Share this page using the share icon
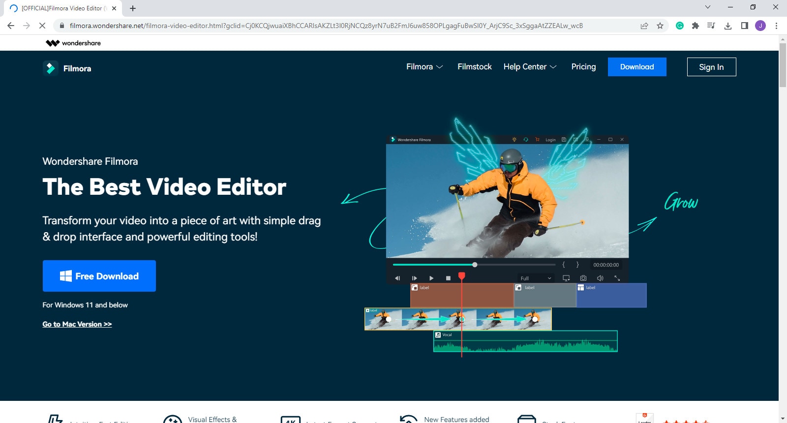This screenshot has width=787, height=423. tap(644, 26)
